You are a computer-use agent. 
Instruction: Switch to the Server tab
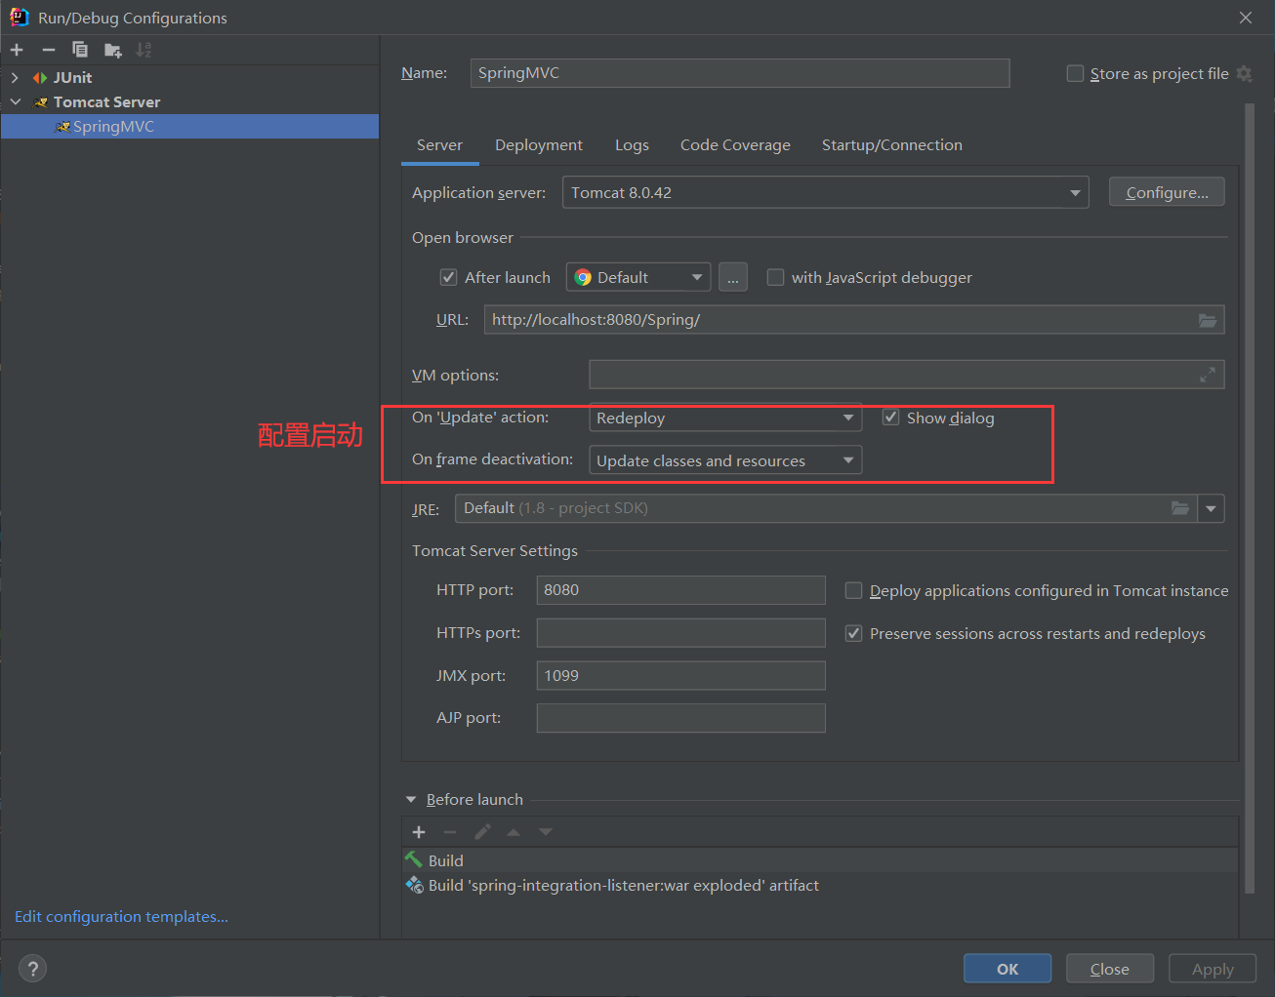(439, 144)
